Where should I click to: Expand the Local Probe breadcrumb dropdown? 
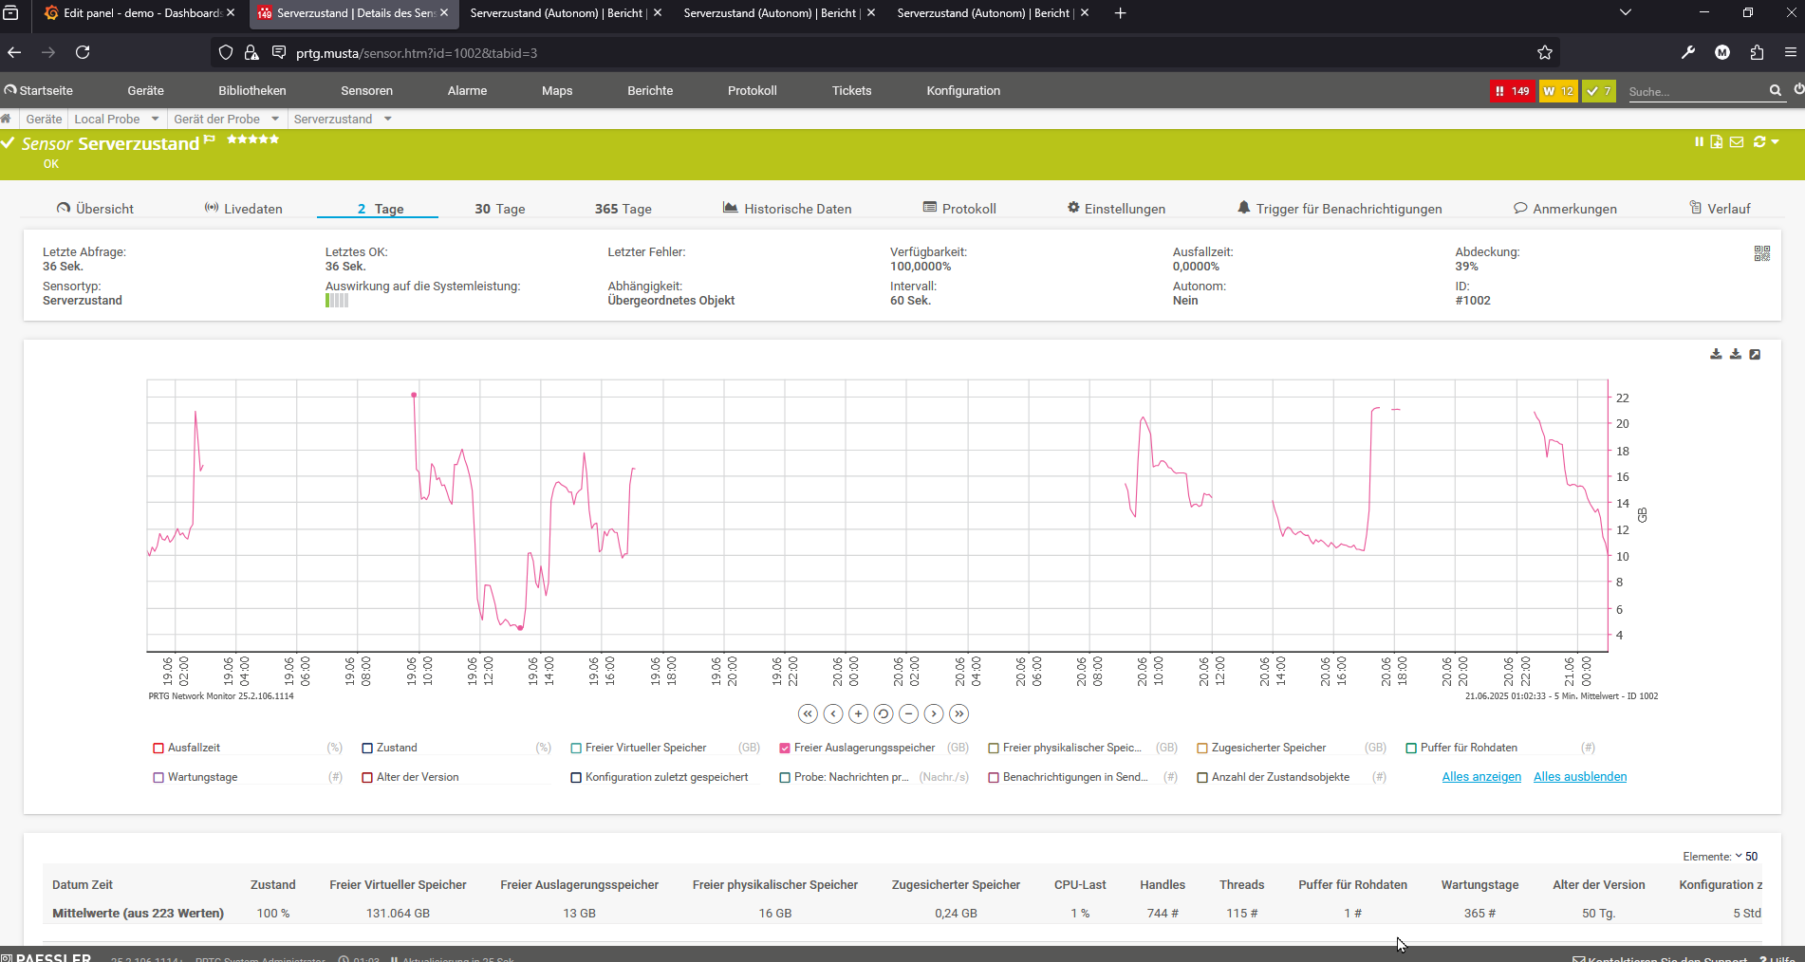[156, 119]
